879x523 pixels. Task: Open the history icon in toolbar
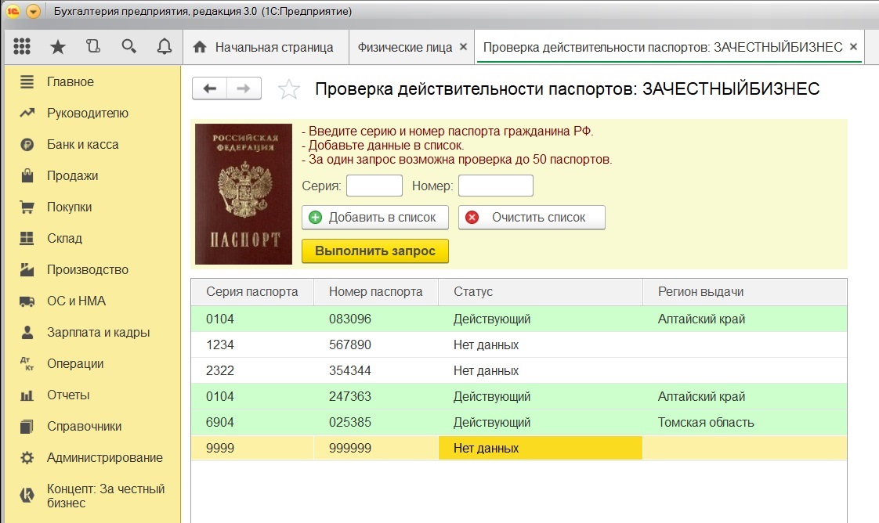[93, 46]
